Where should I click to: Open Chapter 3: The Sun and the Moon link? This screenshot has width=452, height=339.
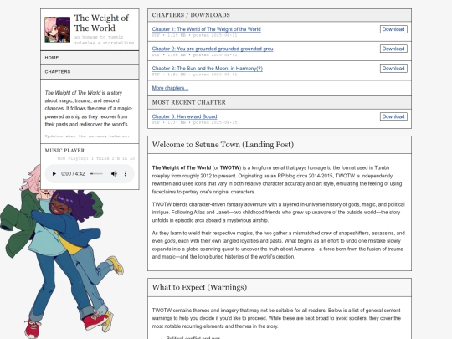pos(208,69)
